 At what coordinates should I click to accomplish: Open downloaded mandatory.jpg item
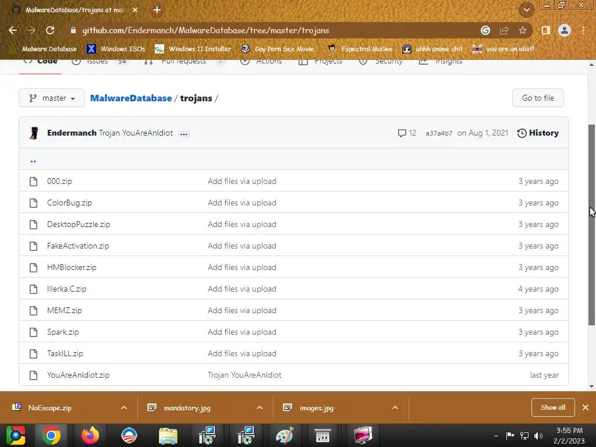tap(187, 408)
